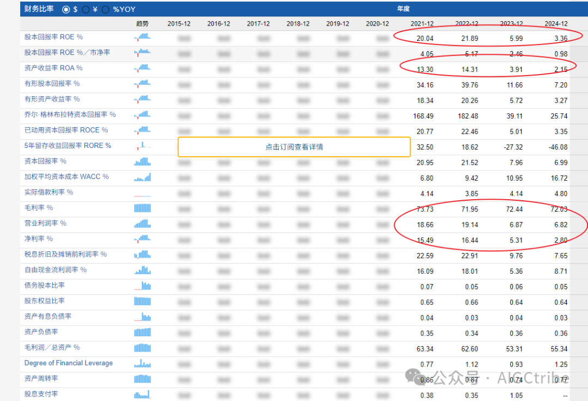Viewport: 588px width, 401px height.
Task: Open the 资产有息负债率 trend sparkline
Action: [143, 317]
